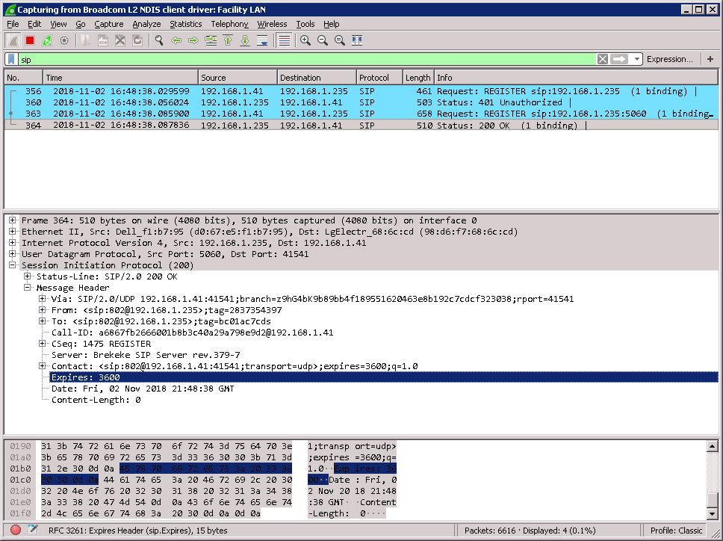This screenshot has width=723, height=541.
Task: Zoom out on main window text
Action: click(323, 40)
